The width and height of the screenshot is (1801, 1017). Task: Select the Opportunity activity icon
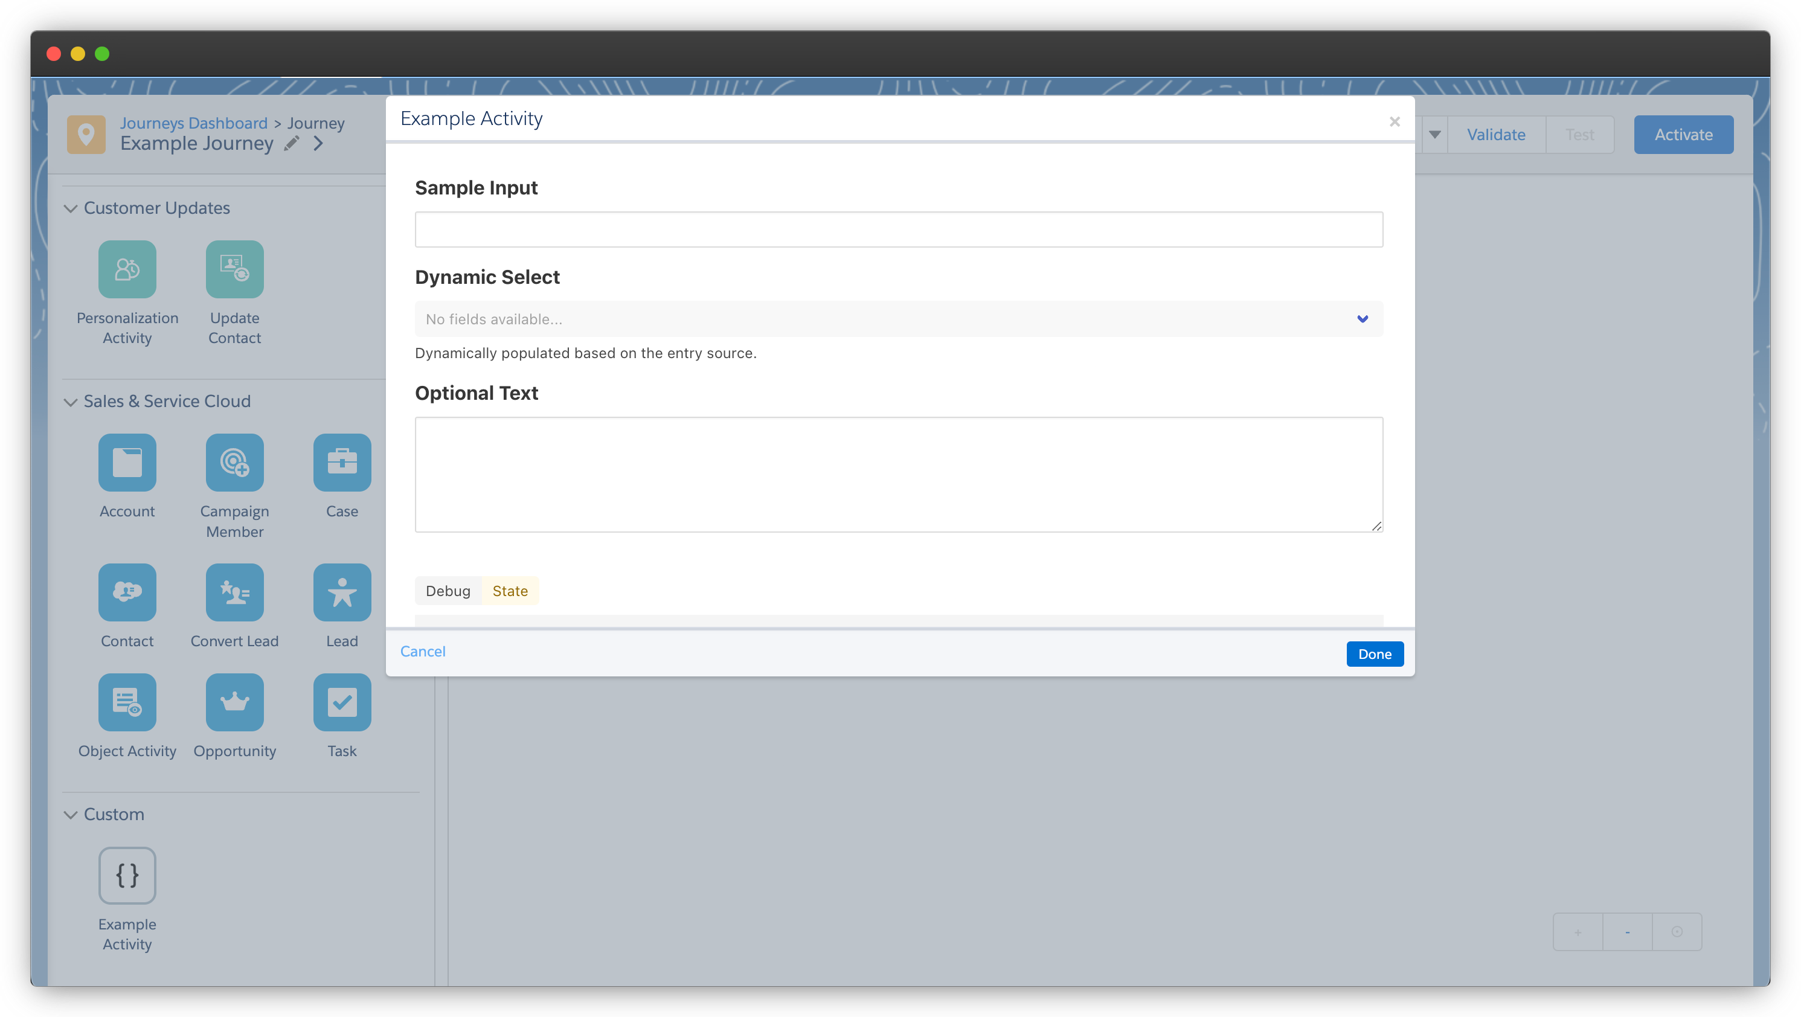tap(234, 702)
